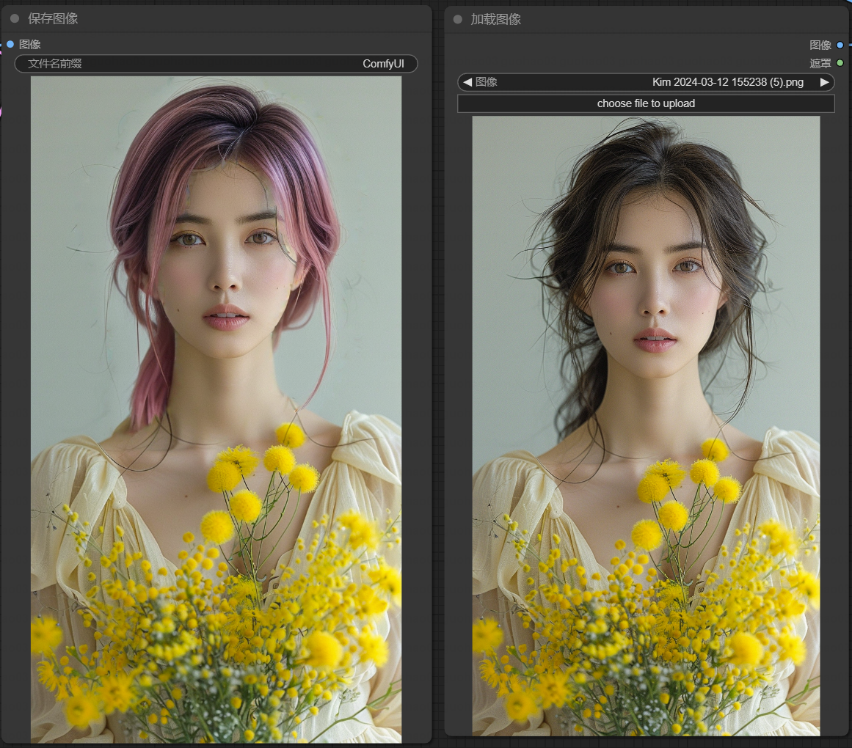Click the 文件名前缀 label in the prefix field
This screenshot has width=852, height=748.
point(55,64)
